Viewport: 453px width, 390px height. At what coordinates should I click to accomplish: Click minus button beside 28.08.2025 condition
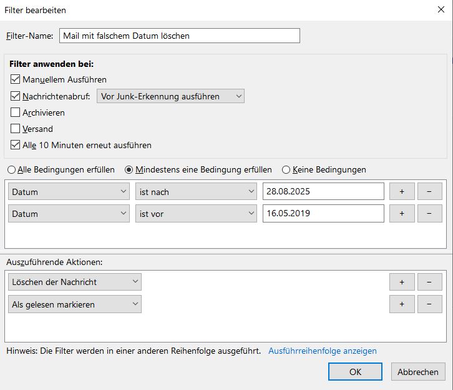(429, 192)
